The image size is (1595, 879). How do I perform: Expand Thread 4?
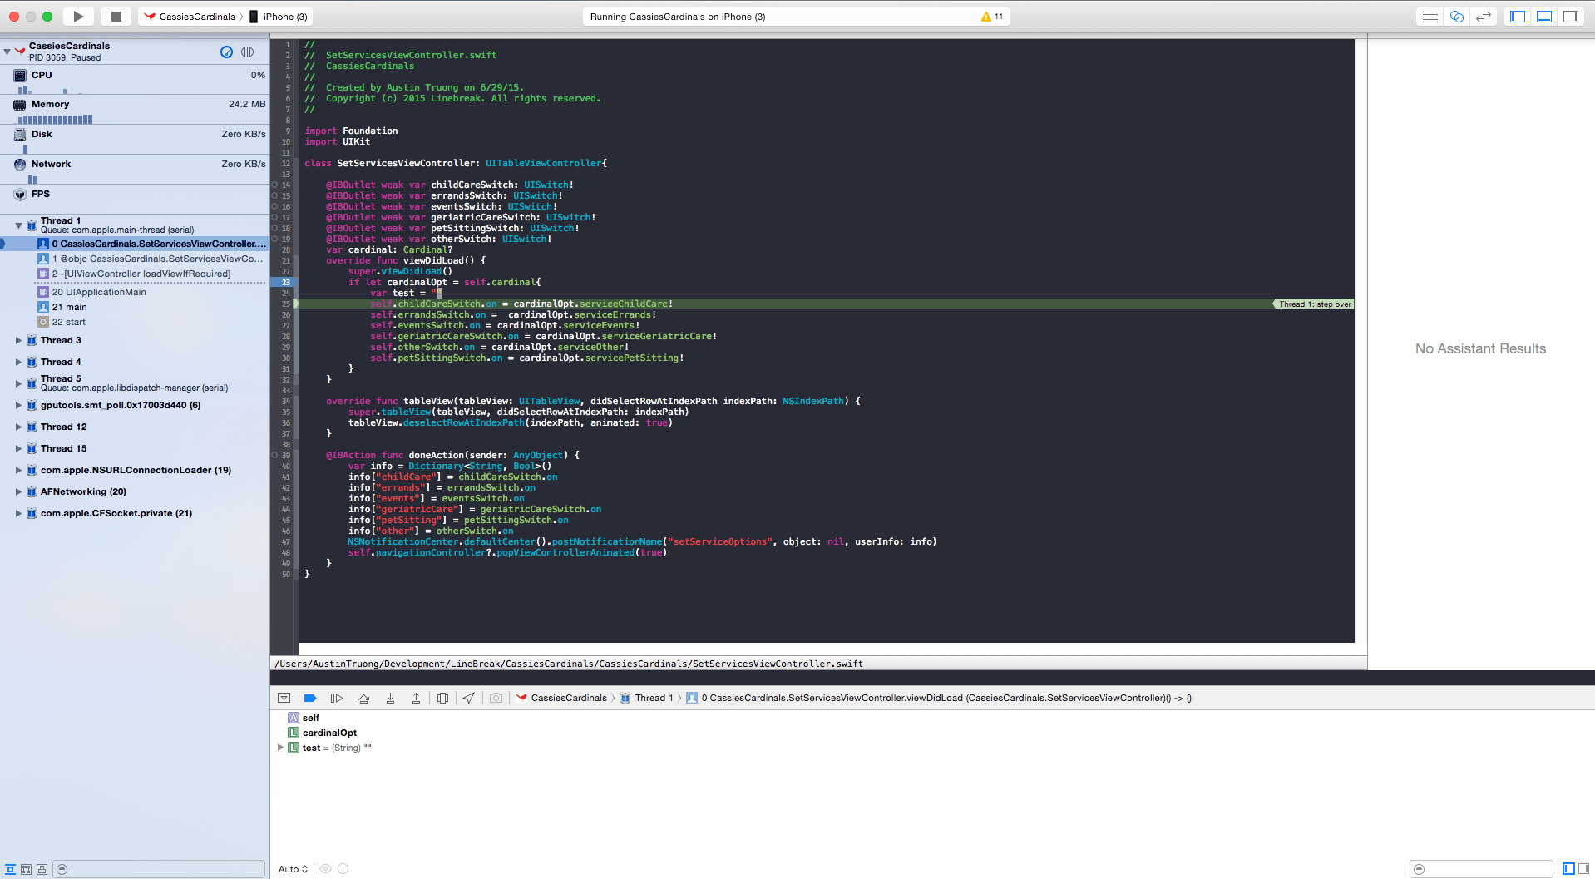click(19, 362)
